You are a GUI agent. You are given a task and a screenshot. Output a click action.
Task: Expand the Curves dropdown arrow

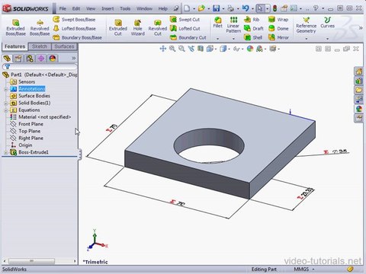[327, 39]
